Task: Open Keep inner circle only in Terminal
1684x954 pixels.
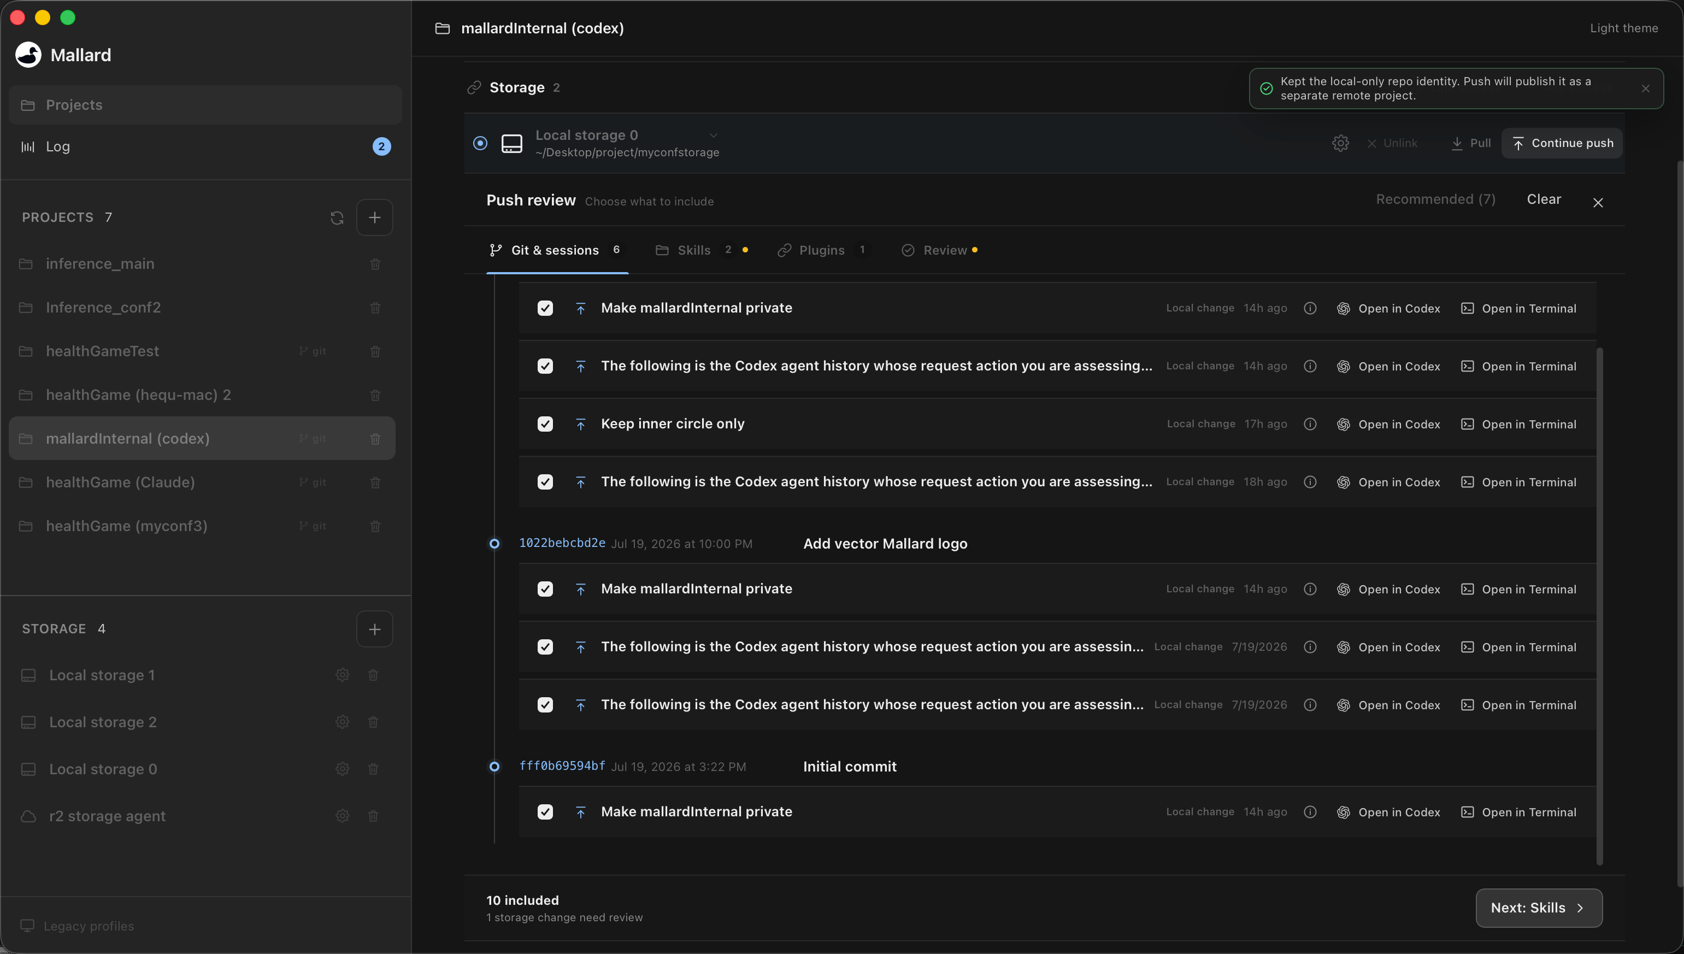Action: (1518, 424)
